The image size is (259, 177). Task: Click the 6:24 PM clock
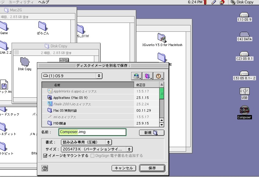pyautogui.click(x=195, y=2)
